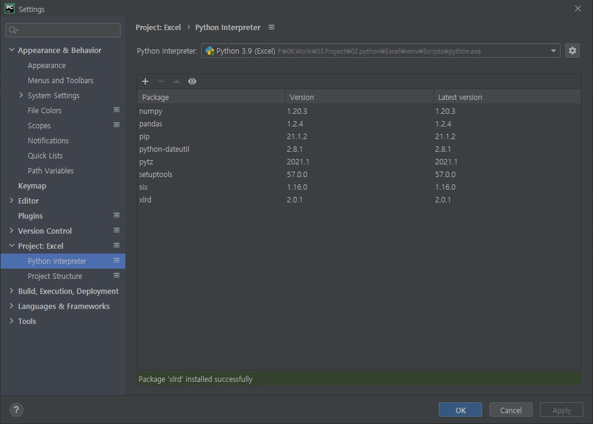The image size is (593, 424).
Task: Click the Version column header
Action: 359,97
